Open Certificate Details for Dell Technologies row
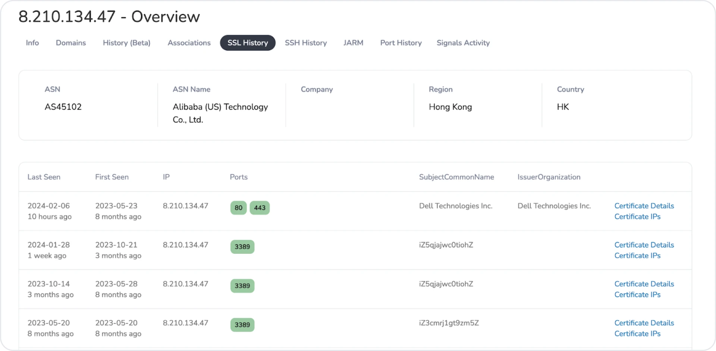This screenshot has width=716, height=351. (x=644, y=206)
